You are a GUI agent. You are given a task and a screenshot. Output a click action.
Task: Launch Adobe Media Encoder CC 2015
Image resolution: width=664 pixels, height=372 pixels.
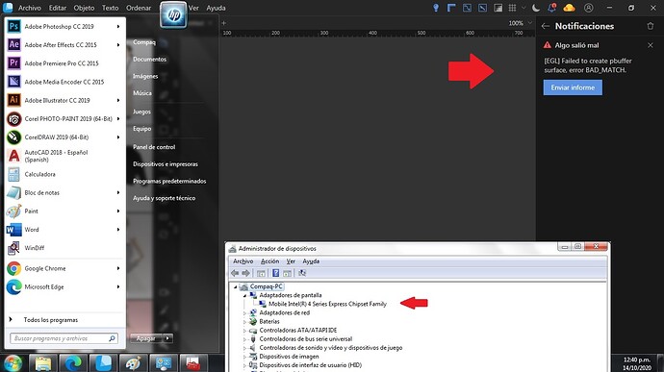[x=64, y=82]
